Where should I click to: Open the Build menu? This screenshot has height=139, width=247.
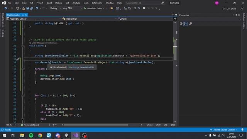pyautogui.click(x=49, y=3)
